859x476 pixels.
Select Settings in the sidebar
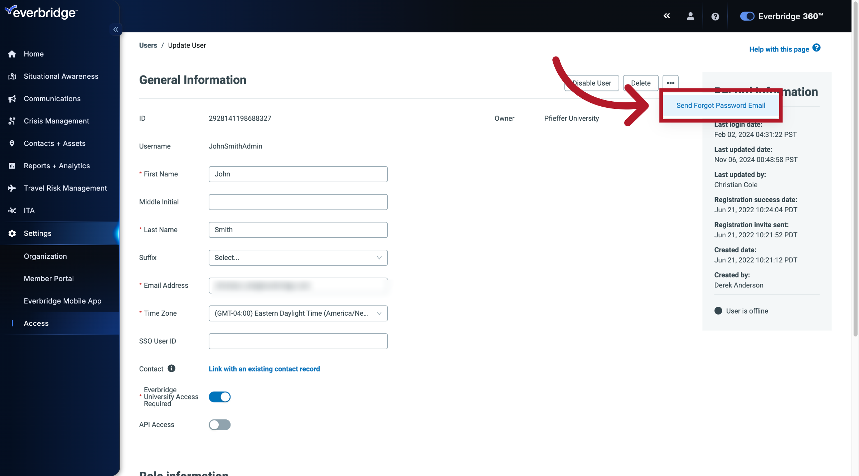point(60,233)
